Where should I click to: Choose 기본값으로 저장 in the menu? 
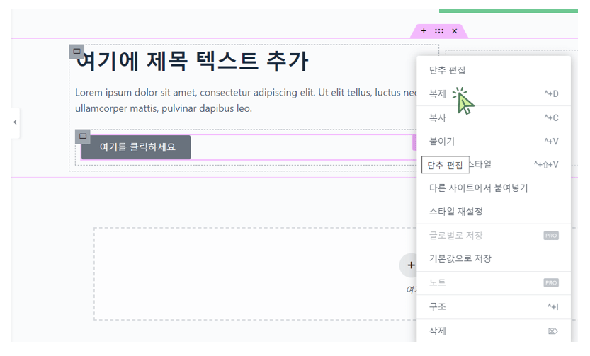pyautogui.click(x=494, y=258)
